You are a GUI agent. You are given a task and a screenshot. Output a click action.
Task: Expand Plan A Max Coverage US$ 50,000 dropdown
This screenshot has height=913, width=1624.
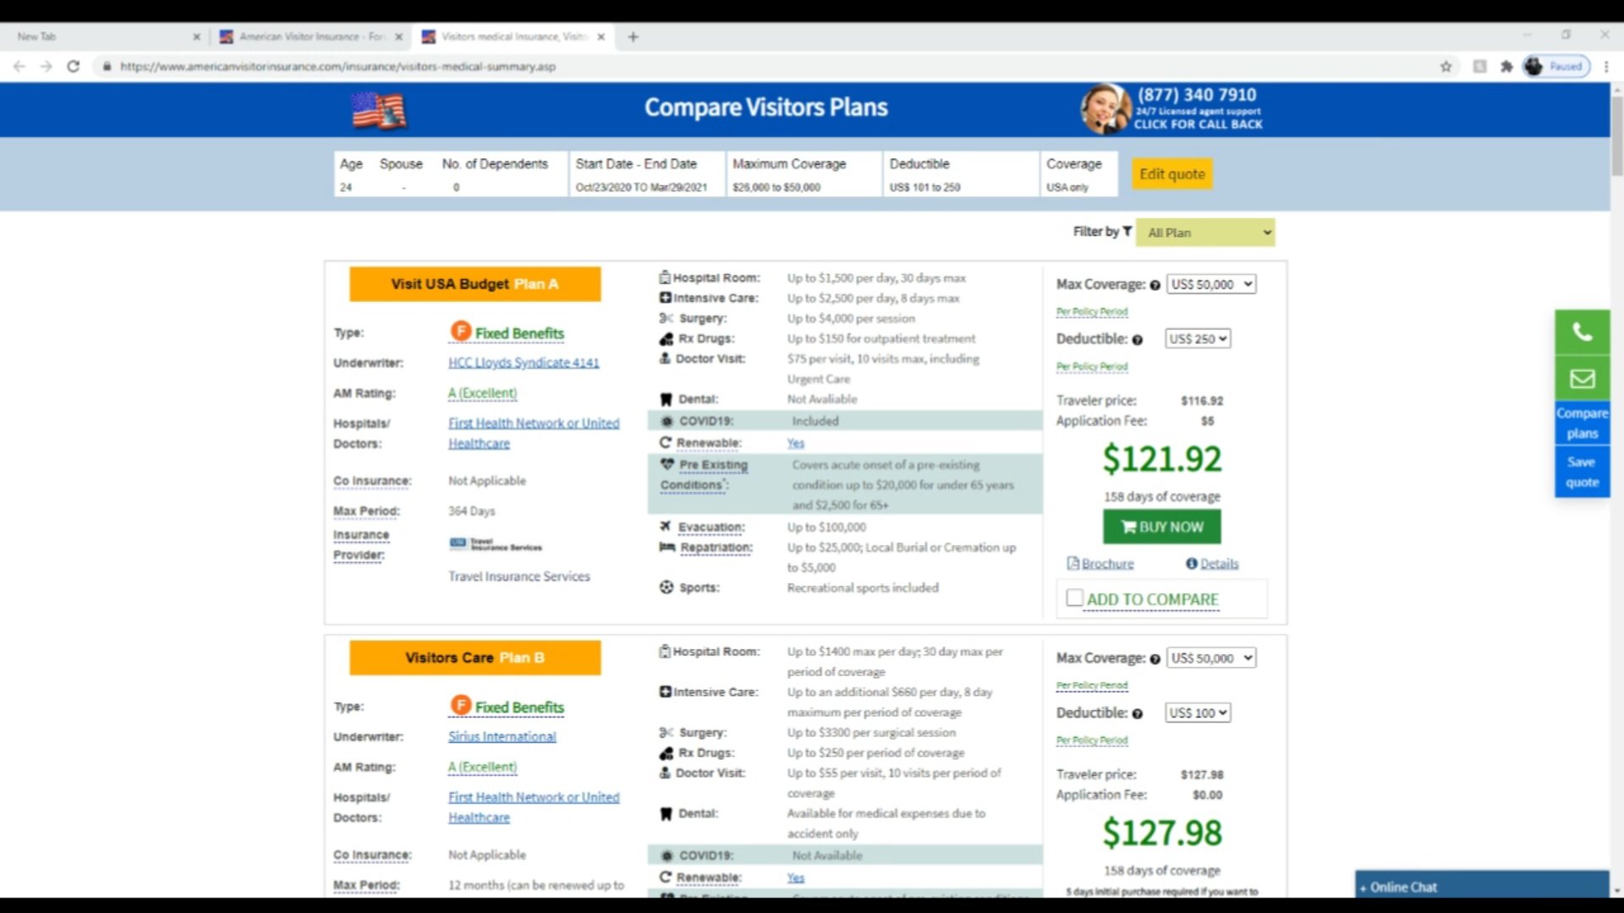tap(1211, 284)
